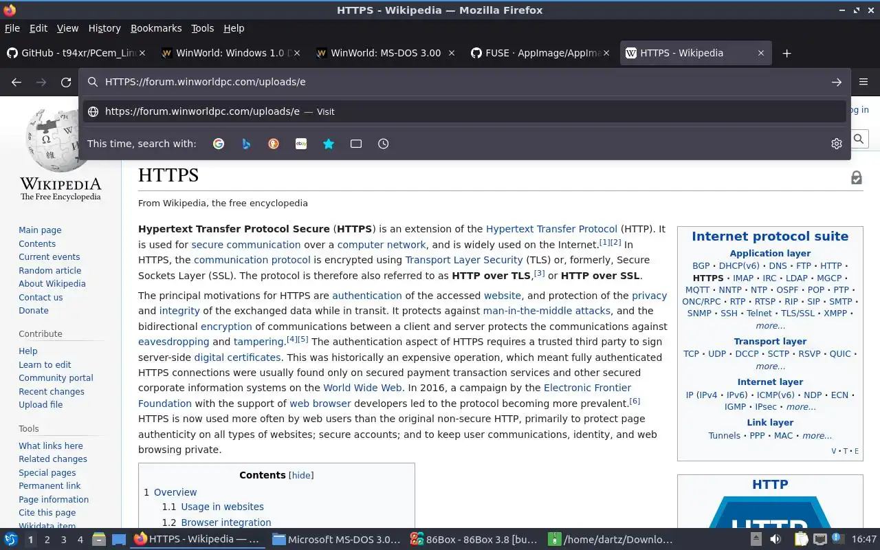Viewport: 880px width, 550px height.
Task: Open the Firefox hamburger application menu
Action: coord(864,82)
